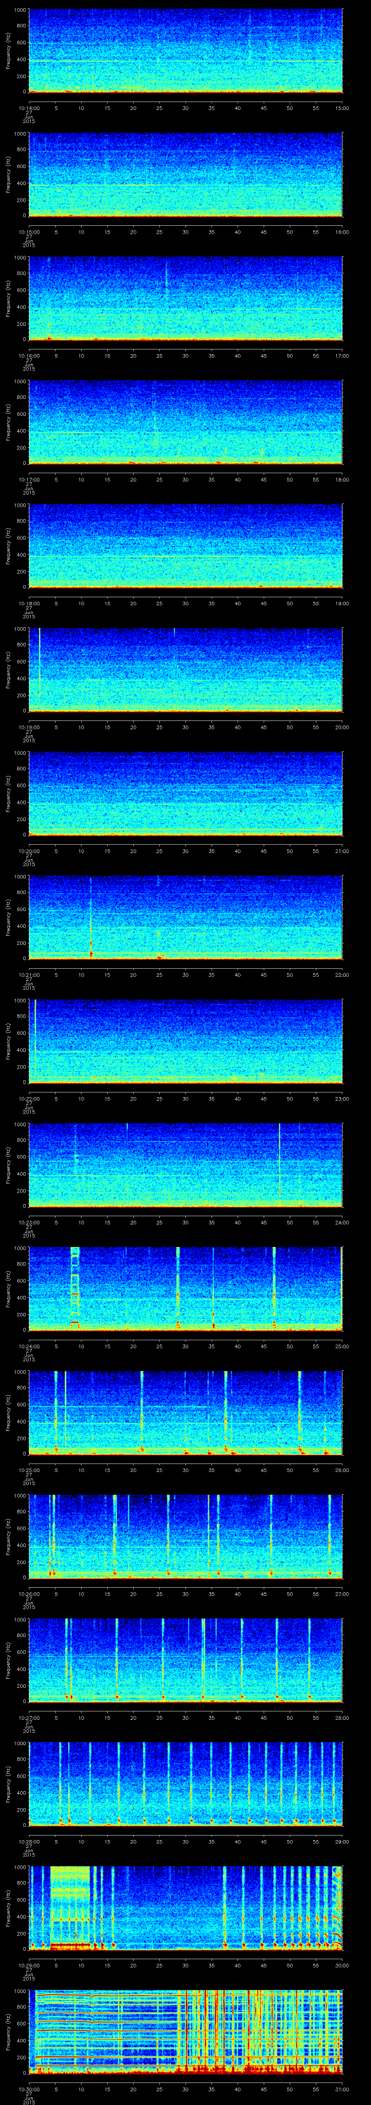Click the spectrogram panel starting at 10:19:00
The image size is (371, 2105).
186,670
